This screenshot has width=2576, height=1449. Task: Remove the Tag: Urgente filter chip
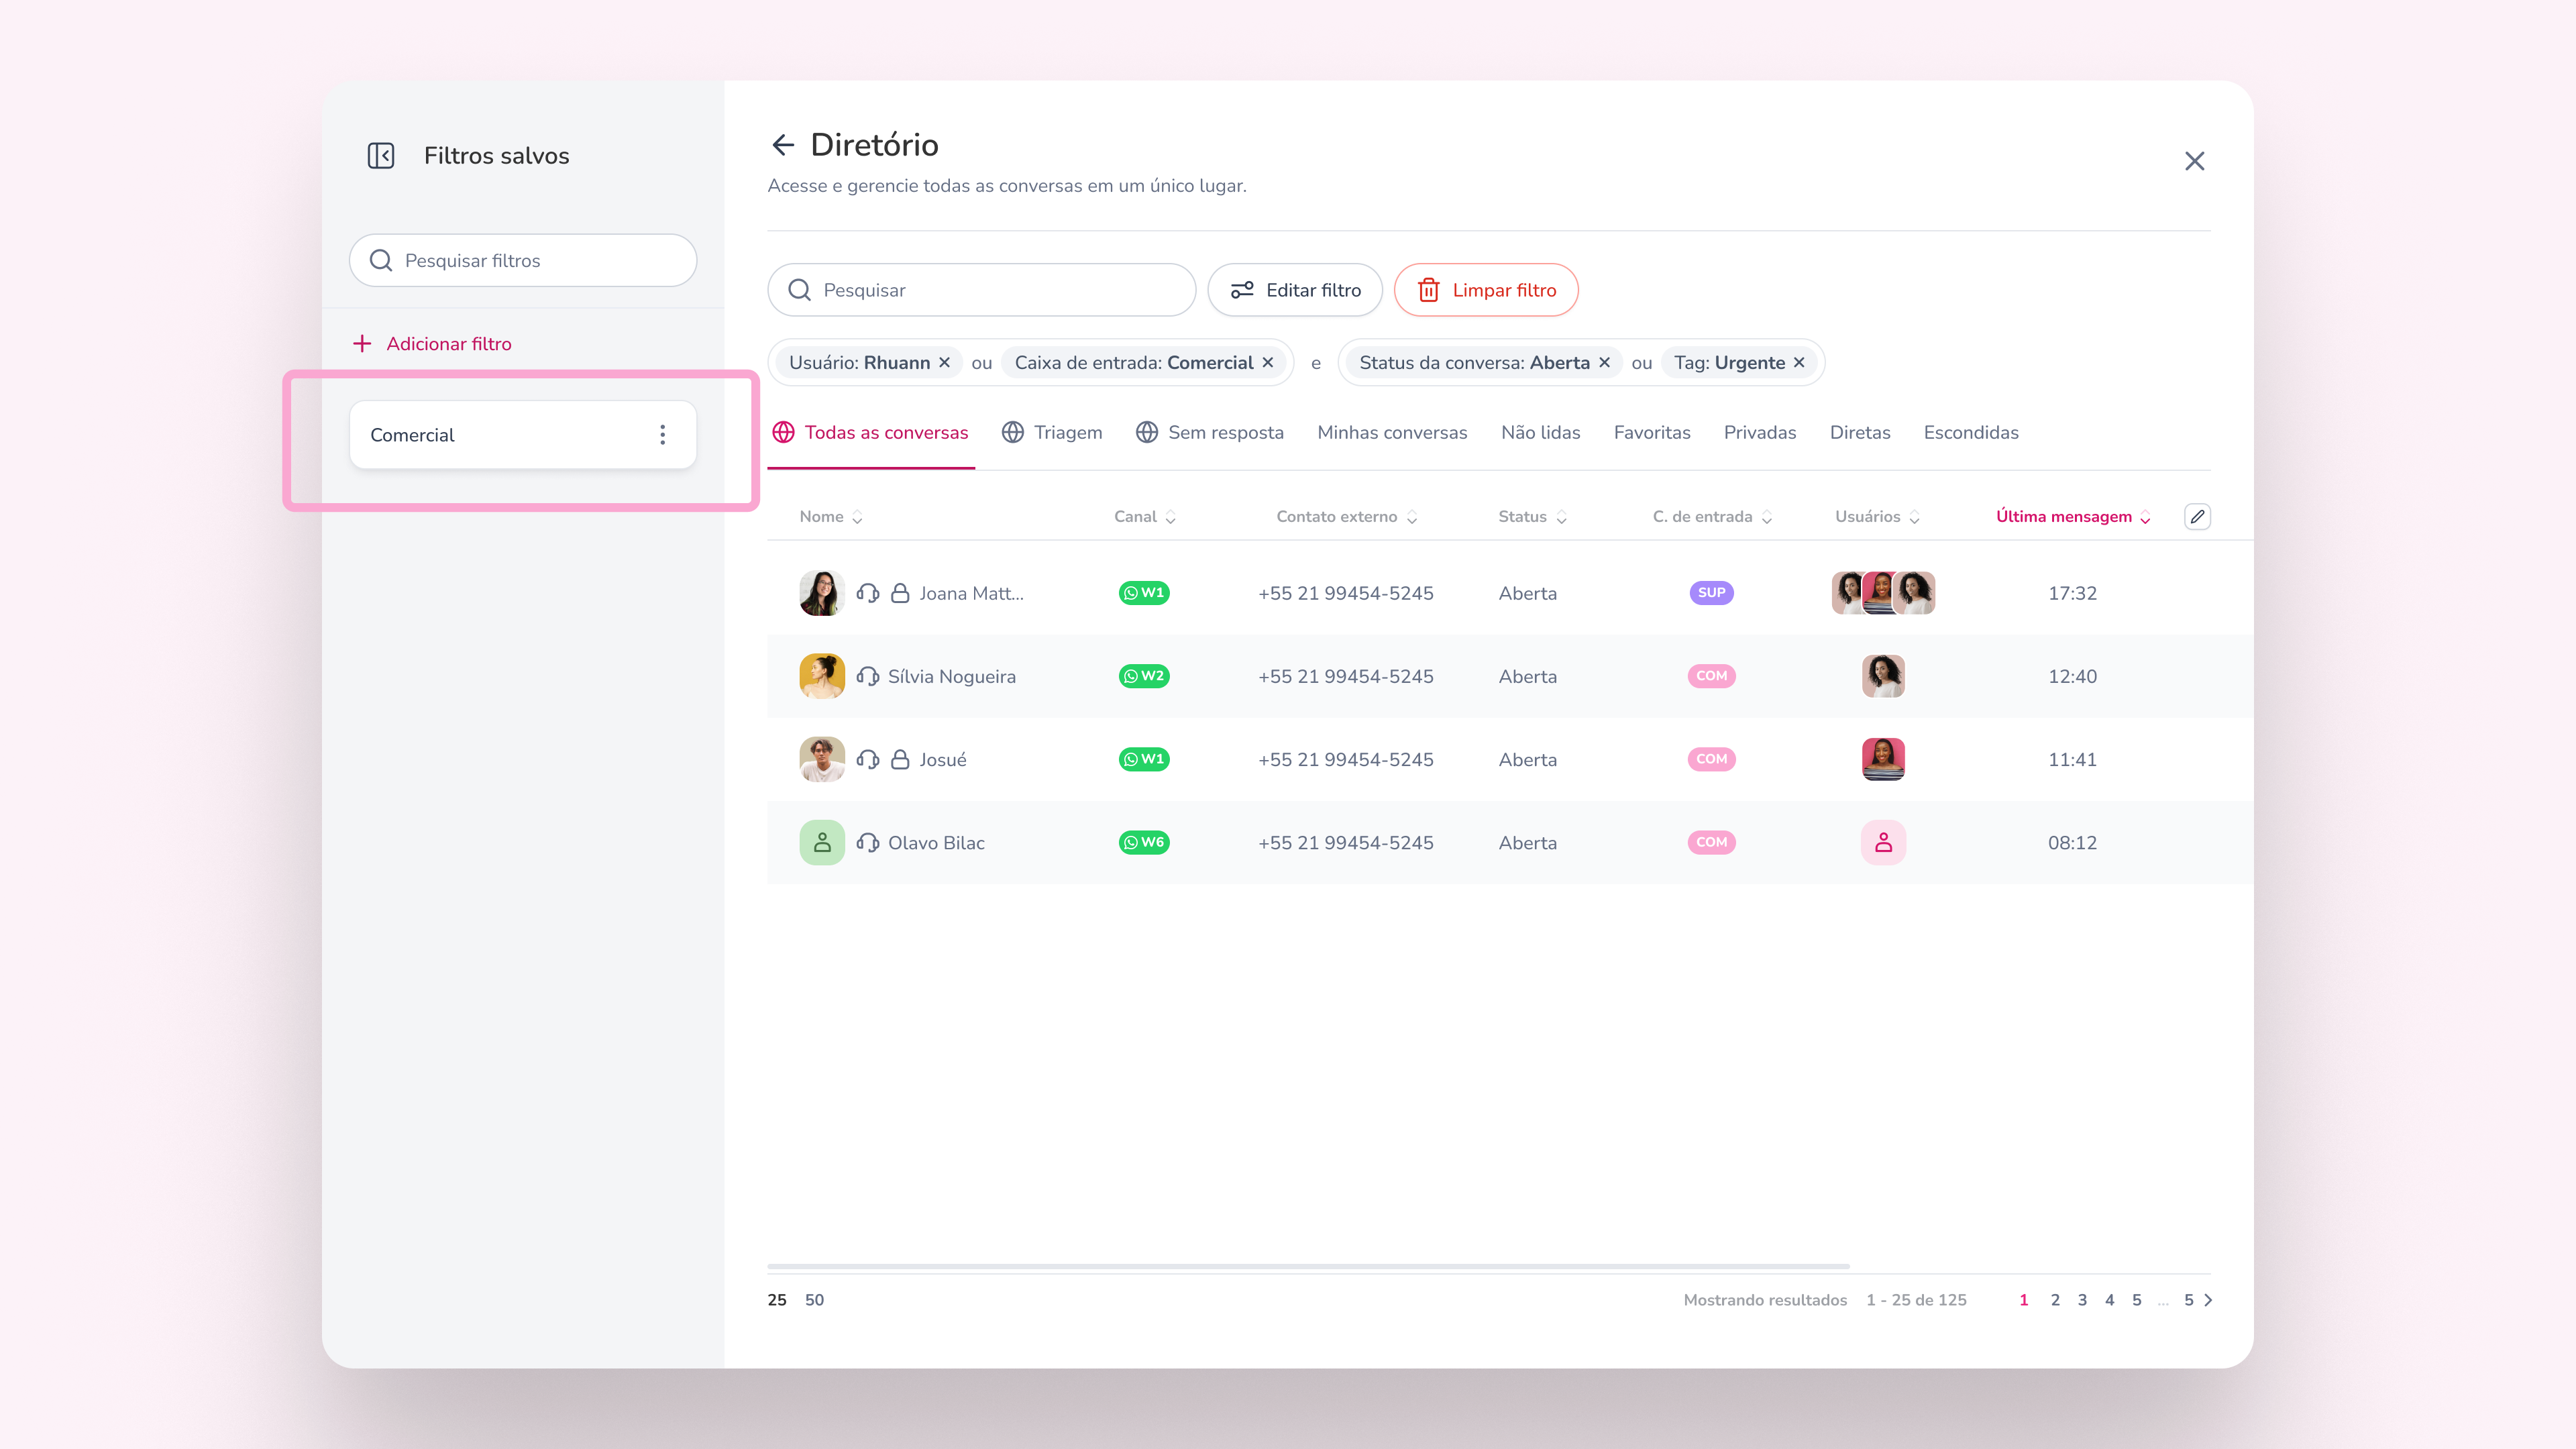click(1799, 362)
